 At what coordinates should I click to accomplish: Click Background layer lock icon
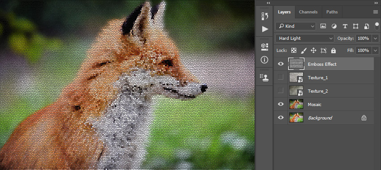(364, 118)
